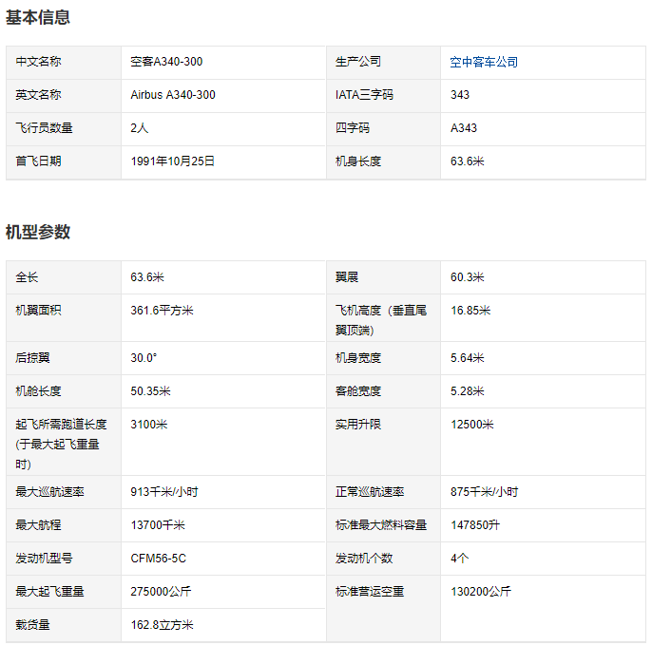Click the 最大航程 label
652x645 pixels.
38,525
